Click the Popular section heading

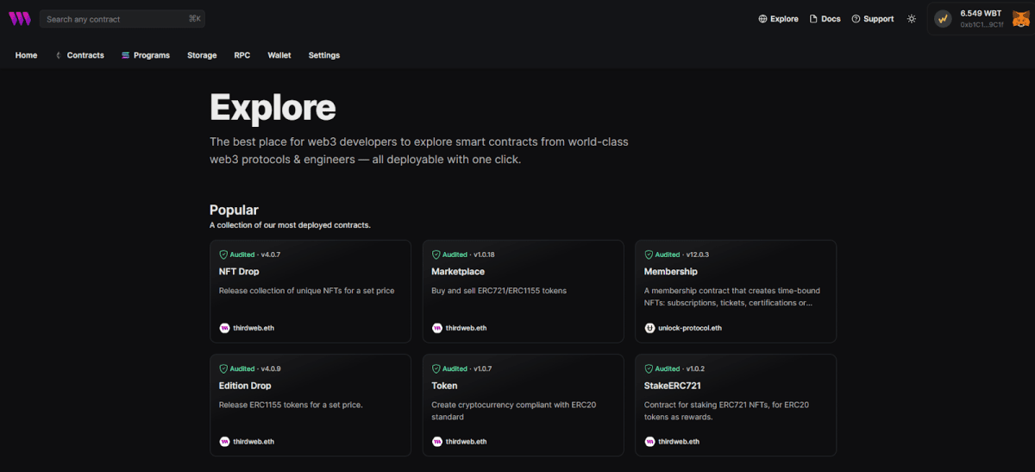click(234, 210)
